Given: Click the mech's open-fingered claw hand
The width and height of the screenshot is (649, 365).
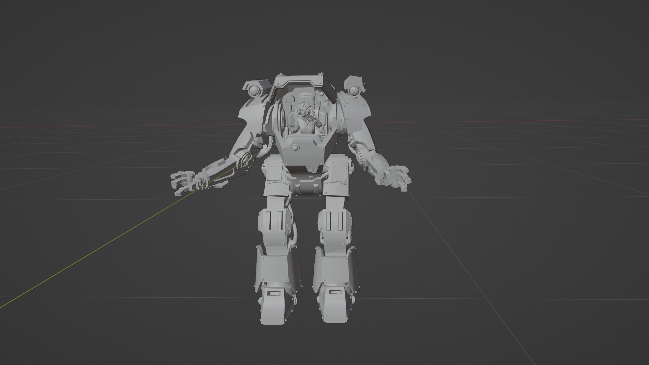Looking at the screenshot, I should coord(185,183).
